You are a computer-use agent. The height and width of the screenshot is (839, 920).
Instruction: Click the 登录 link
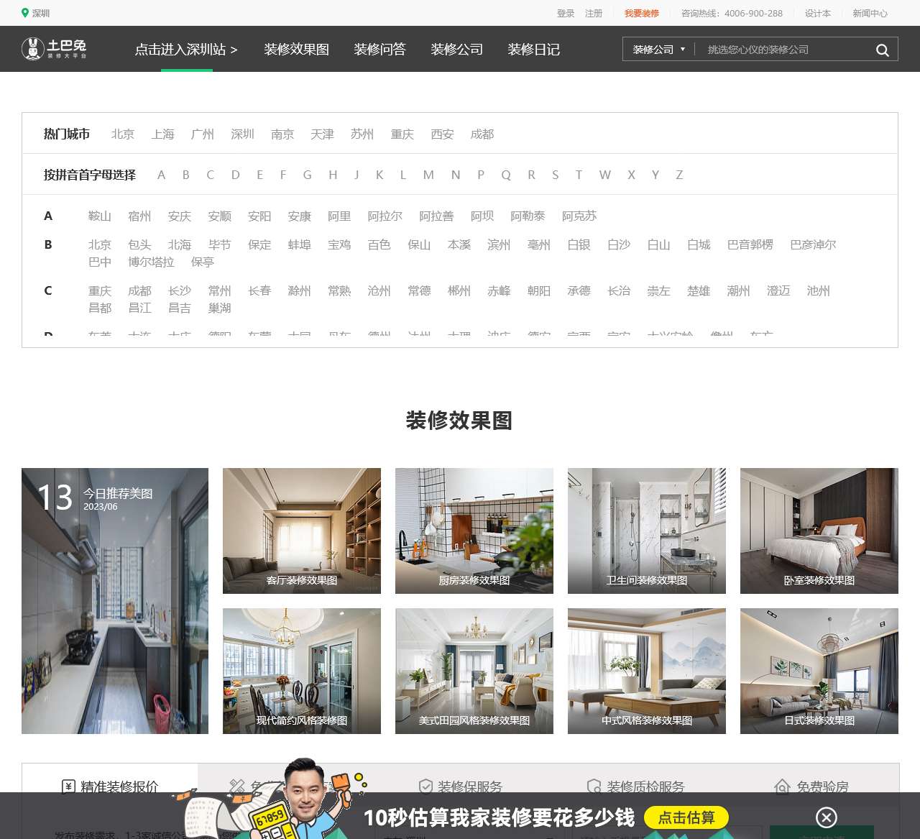pos(566,13)
